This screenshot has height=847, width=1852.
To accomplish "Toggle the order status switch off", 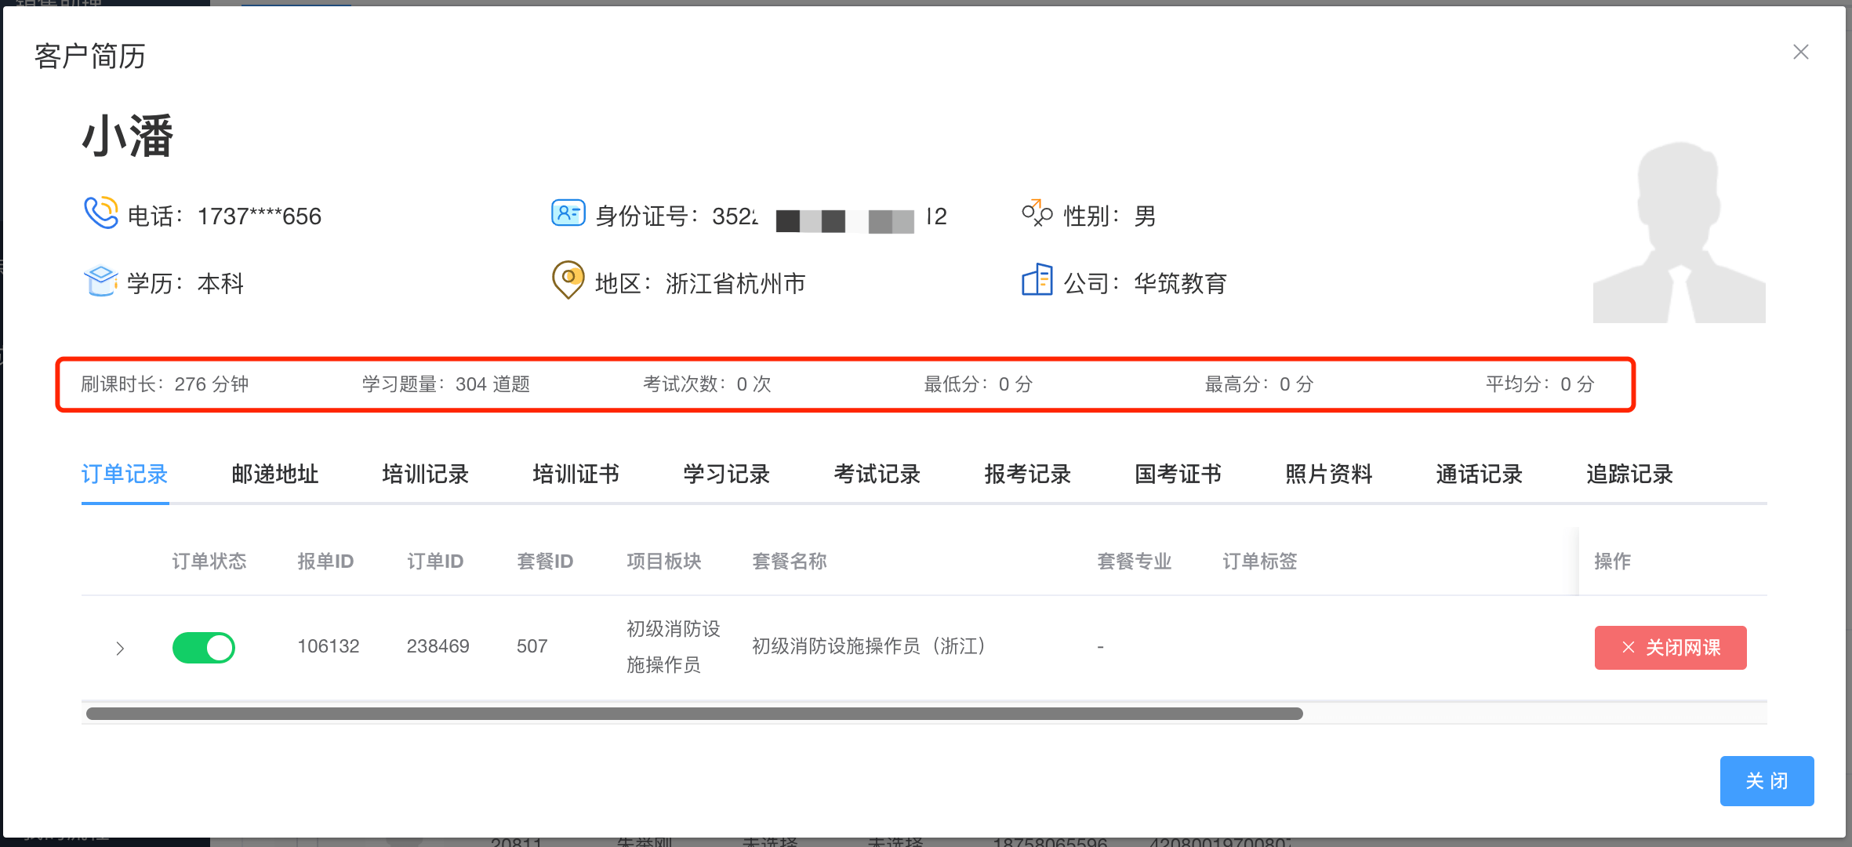I will point(204,648).
